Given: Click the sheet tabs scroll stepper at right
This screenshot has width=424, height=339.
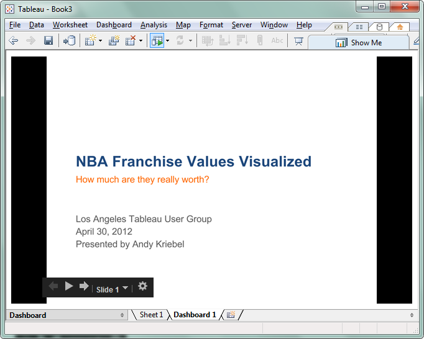Looking at the screenshot, I should point(412,315).
